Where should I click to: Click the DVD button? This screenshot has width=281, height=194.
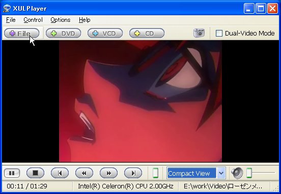64,33
